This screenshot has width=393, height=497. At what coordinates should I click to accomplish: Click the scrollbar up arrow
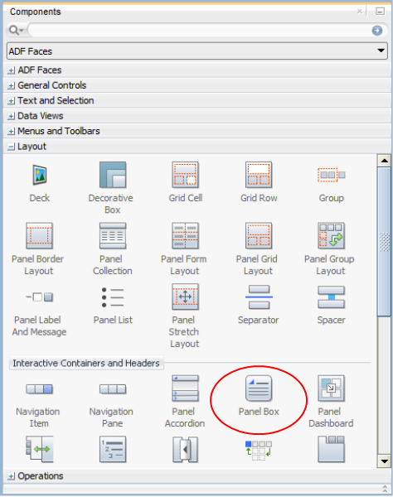click(x=385, y=161)
